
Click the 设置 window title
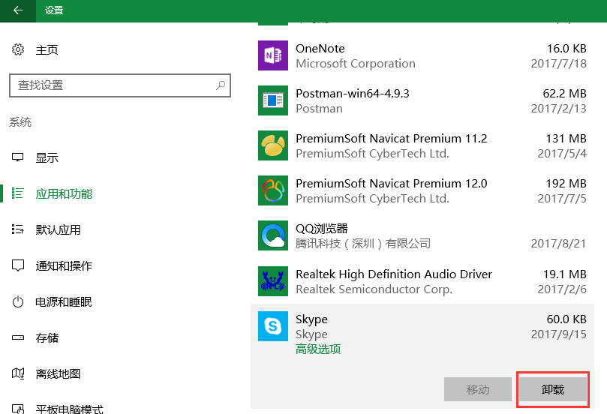click(54, 10)
